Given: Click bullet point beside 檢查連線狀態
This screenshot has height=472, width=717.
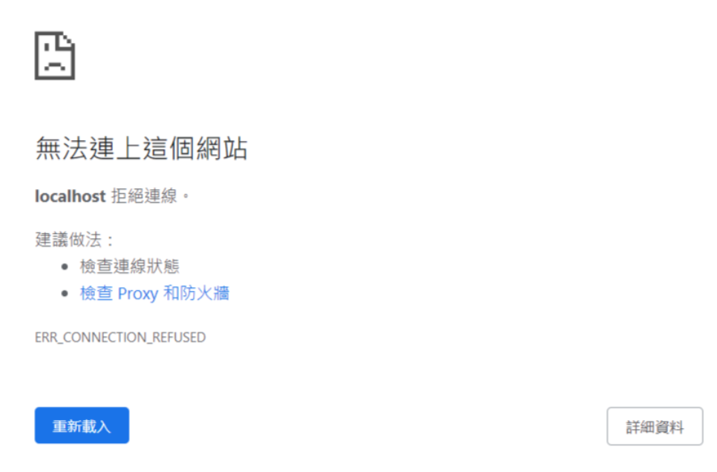Looking at the screenshot, I should point(65,266).
